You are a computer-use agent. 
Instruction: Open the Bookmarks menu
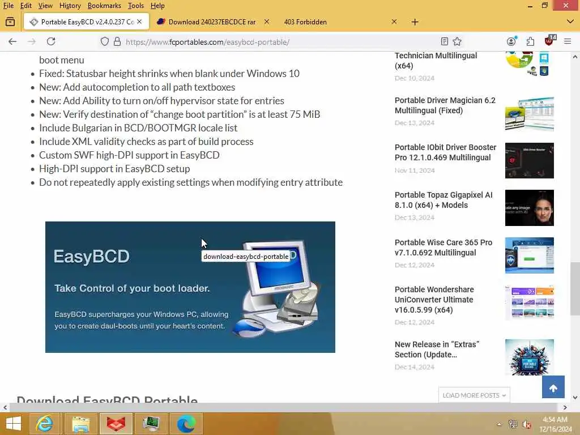pos(104,6)
